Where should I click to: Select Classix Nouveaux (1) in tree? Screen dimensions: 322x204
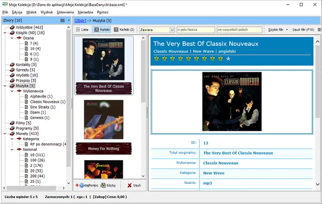pos(48,102)
